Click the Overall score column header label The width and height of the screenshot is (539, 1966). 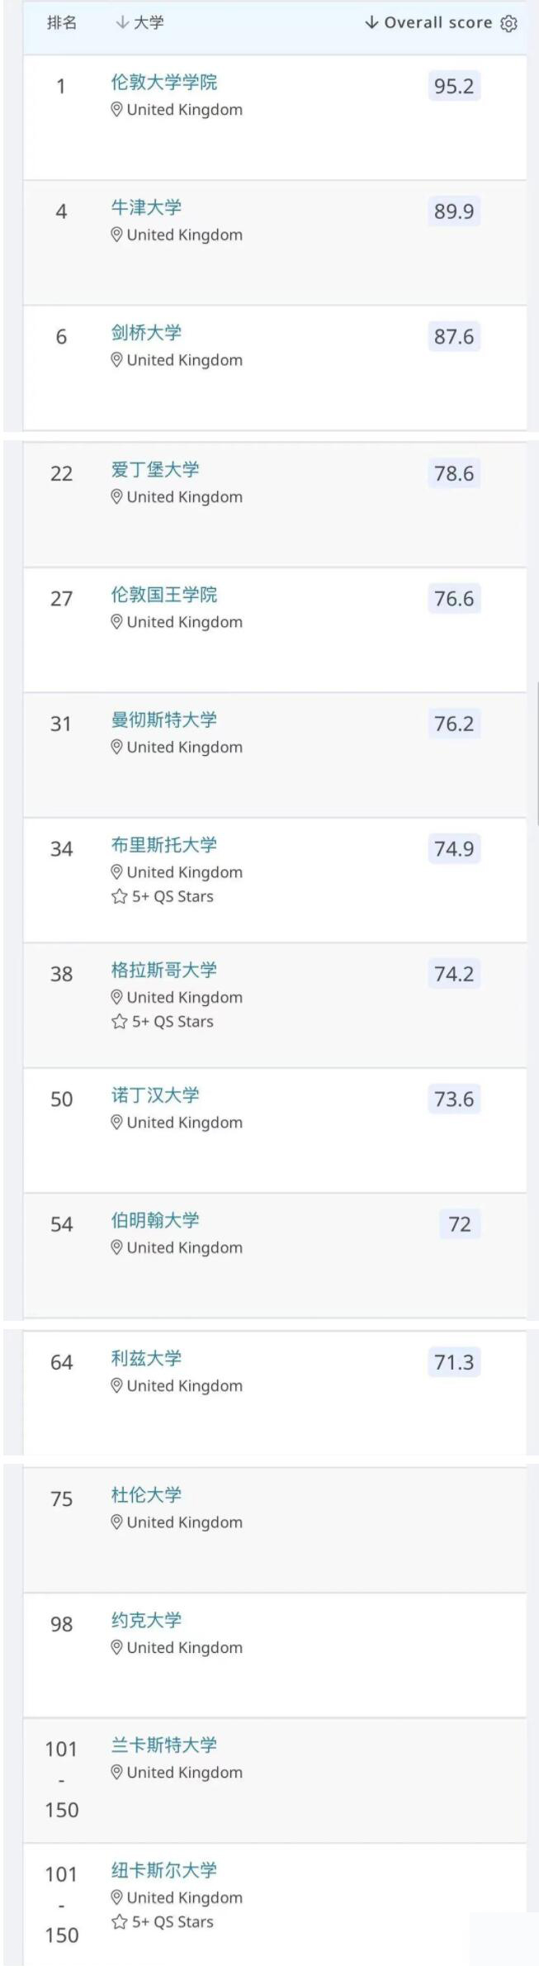pyautogui.click(x=437, y=22)
